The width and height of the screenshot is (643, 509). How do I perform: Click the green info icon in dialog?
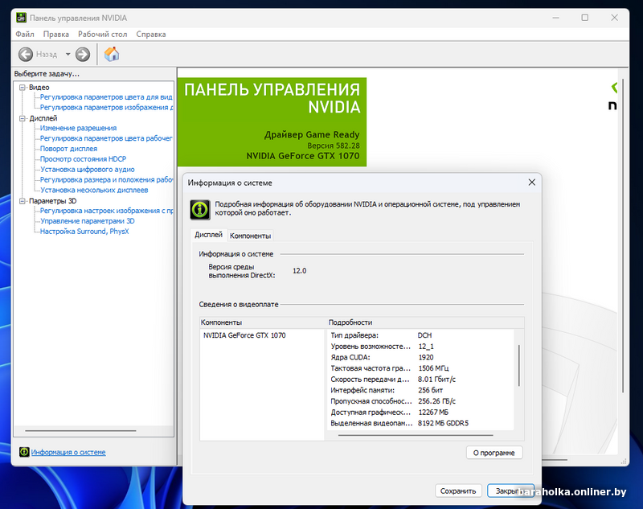(x=200, y=210)
